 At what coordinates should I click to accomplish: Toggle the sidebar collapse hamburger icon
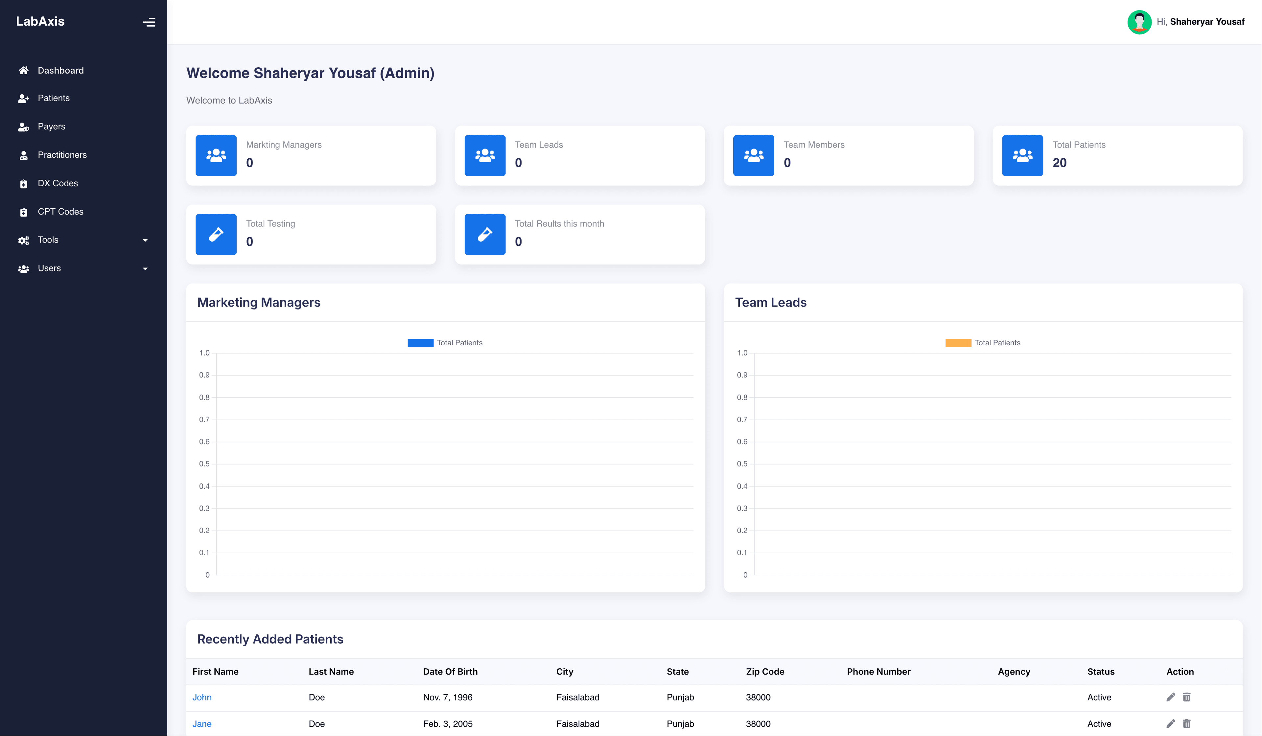[149, 22]
